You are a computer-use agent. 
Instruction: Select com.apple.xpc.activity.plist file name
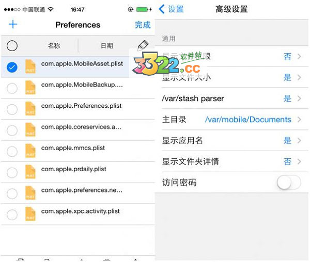click(x=80, y=211)
